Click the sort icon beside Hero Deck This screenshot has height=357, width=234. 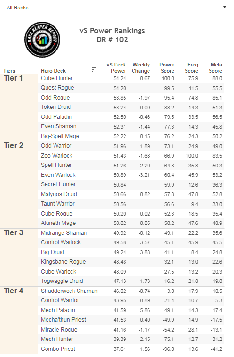coord(94,69)
